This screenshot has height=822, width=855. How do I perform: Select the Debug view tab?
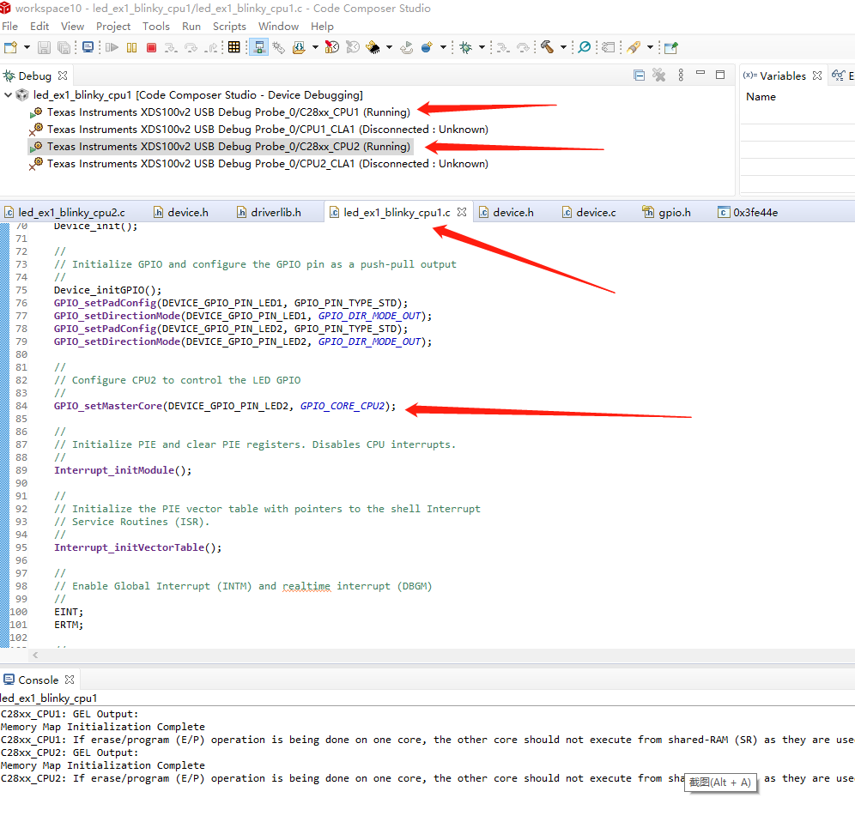[33, 76]
